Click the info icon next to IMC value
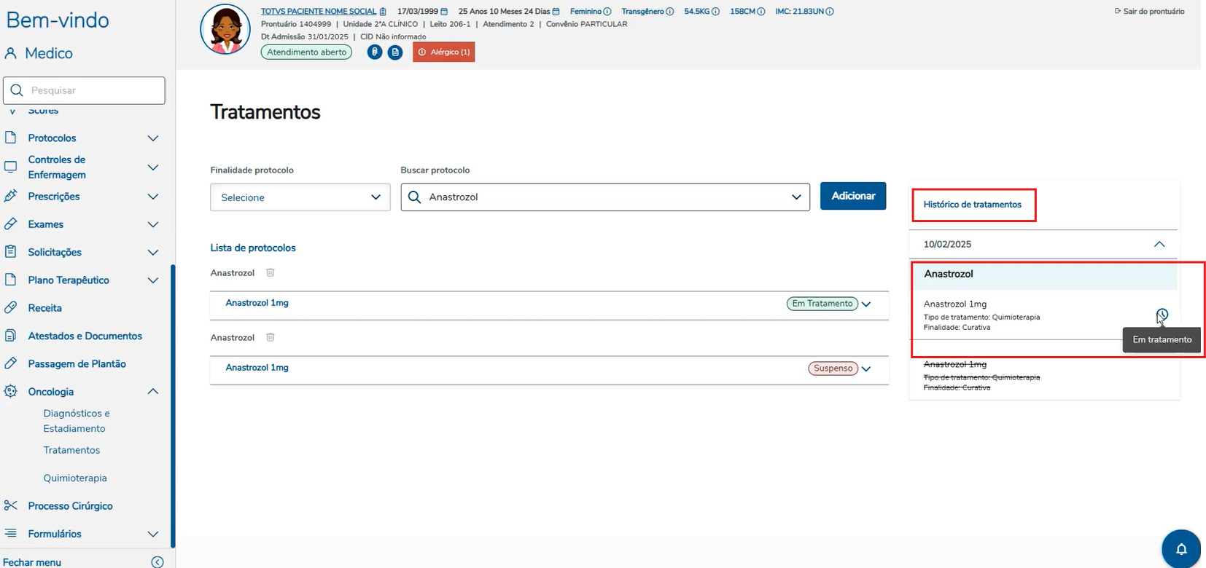Image resolution: width=1206 pixels, height=568 pixels. point(830,12)
